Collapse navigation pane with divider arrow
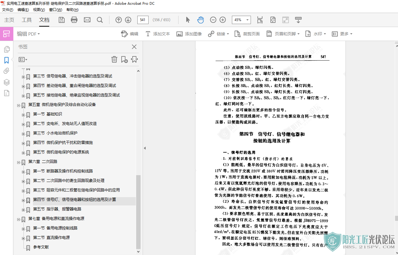The image size is (398, 255). [x=145, y=148]
